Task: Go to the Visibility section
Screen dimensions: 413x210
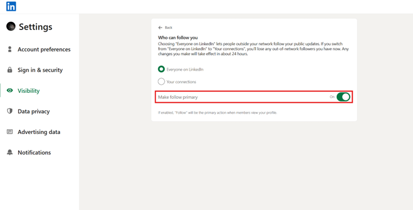Action: click(x=29, y=91)
